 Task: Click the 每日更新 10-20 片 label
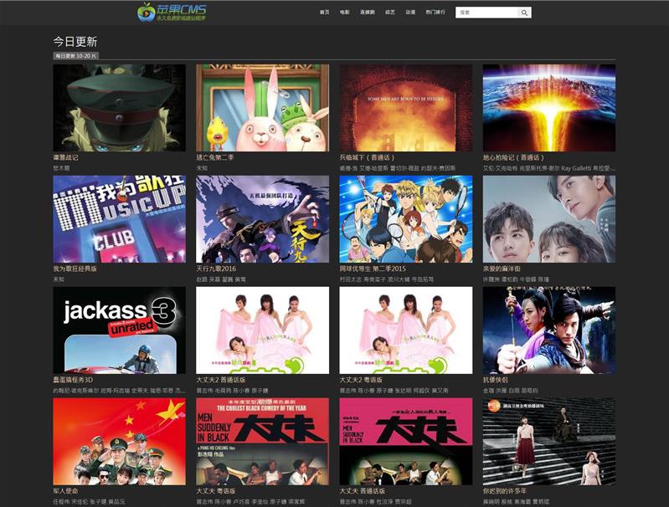click(x=76, y=56)
